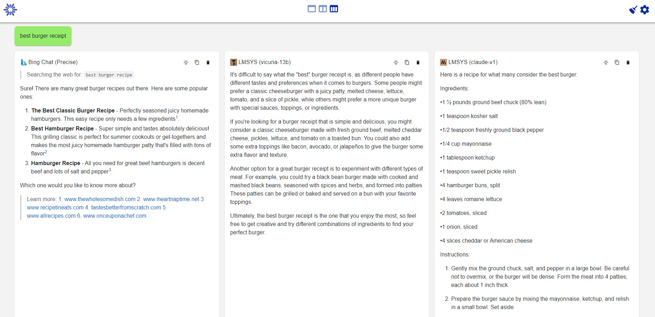Click citation 3 after 'salt and pepper'
The width and height of the screenshot is (655, 317).
click(x=110, y=170)
